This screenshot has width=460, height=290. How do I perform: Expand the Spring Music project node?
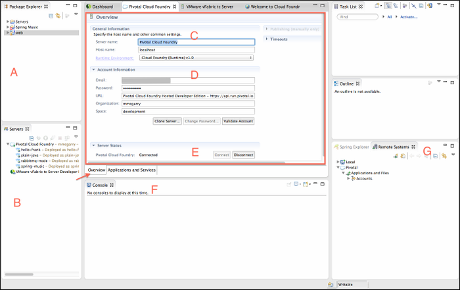(x=8, y=27)
